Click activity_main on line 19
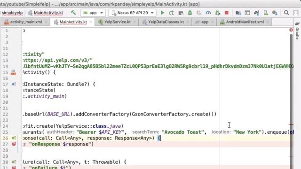Image resolution: width=301 pixels, height=169 pixels. pos(46,96)
